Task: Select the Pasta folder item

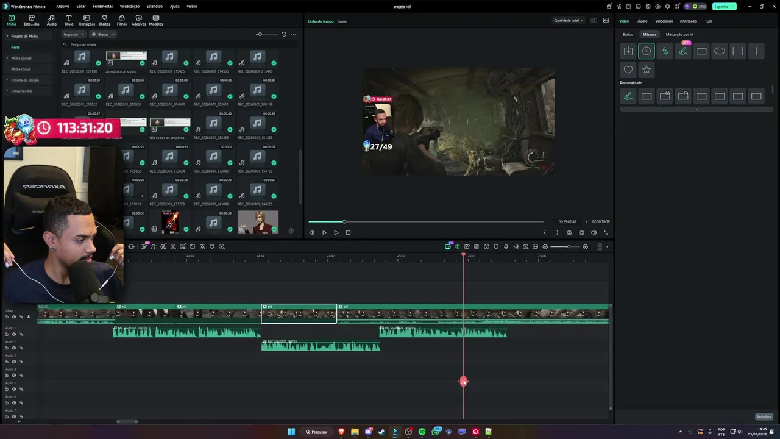Action: coord(15,47)
